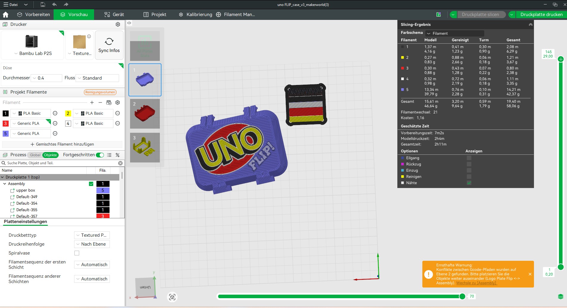Edit filament 4 PLA Basic settings icon
567x308 pixels.
(x=118, y=123)
